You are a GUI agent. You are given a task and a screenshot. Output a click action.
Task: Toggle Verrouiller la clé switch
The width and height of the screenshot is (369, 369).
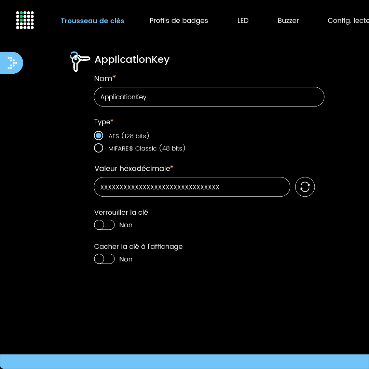coord(104,225)
